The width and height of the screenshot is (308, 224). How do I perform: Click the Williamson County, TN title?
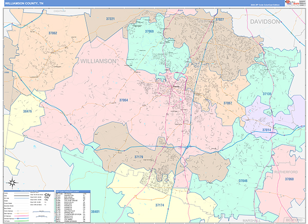[24, 4]
